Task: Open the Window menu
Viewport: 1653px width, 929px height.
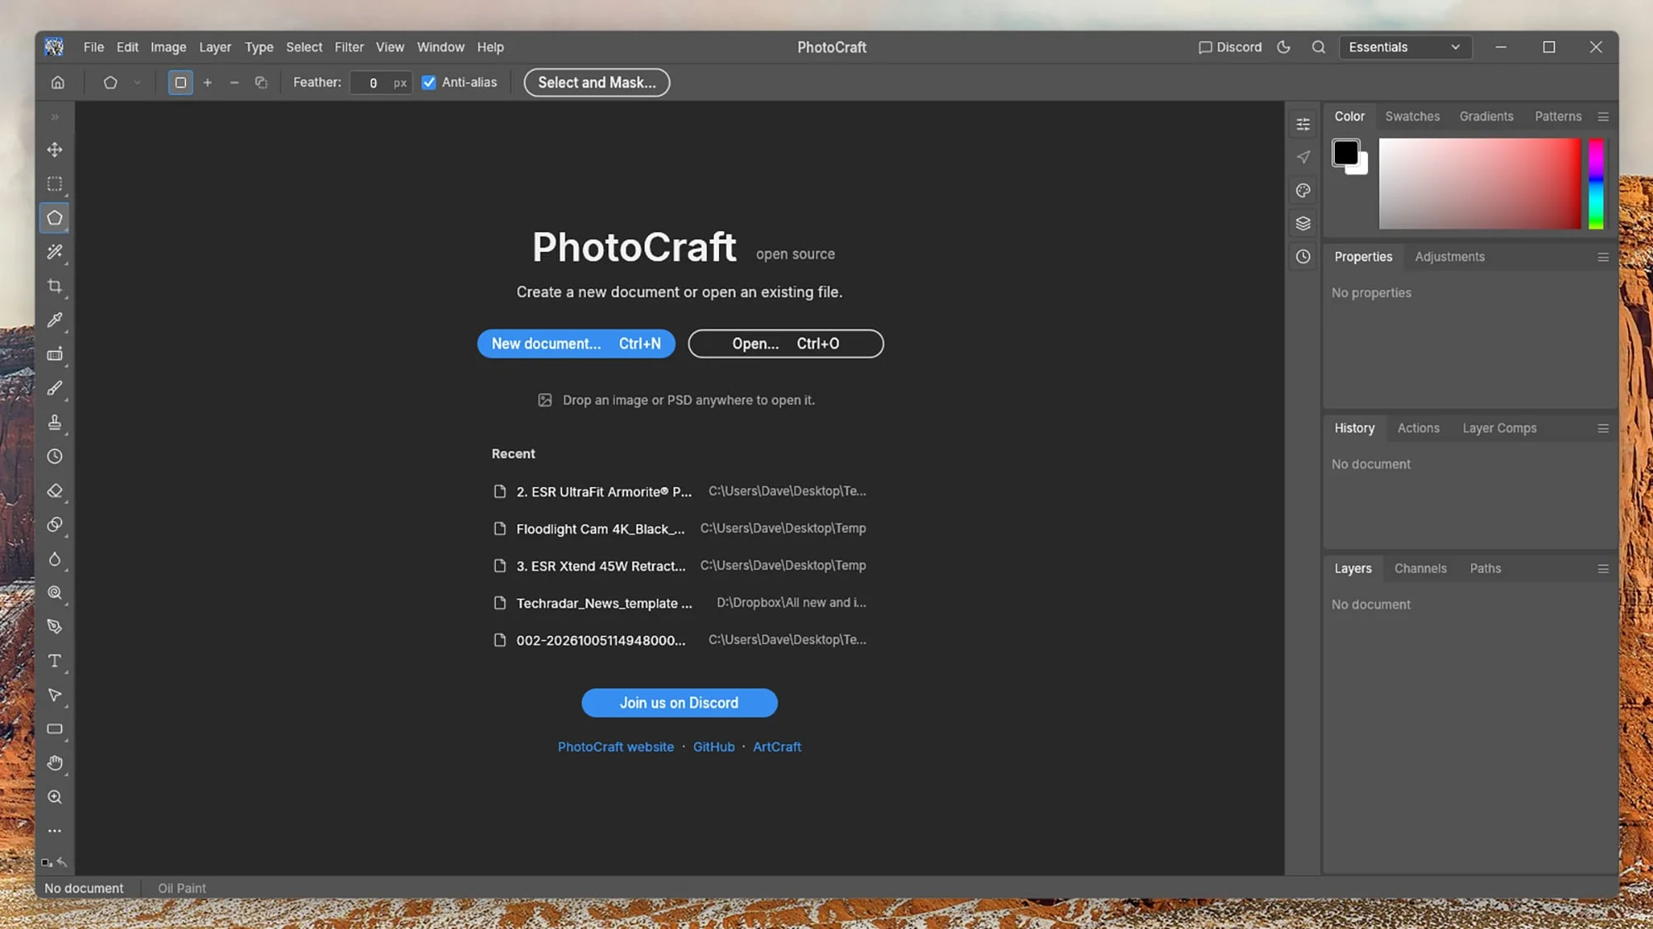Action: pos(441,47)
